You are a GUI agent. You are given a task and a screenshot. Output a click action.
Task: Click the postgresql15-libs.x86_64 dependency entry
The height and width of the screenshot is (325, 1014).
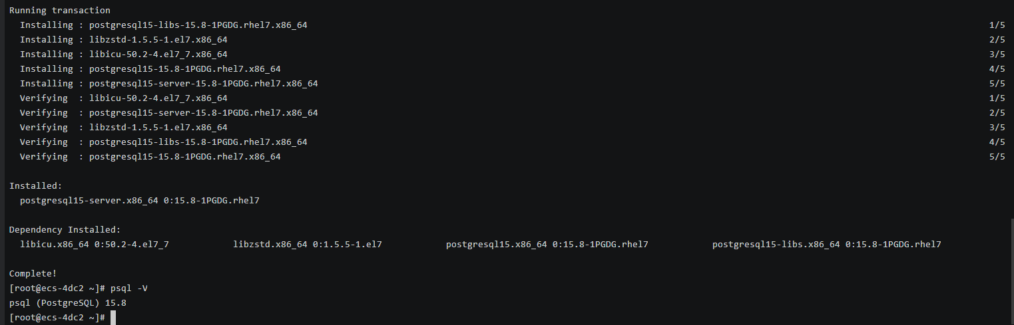[826, 245]
